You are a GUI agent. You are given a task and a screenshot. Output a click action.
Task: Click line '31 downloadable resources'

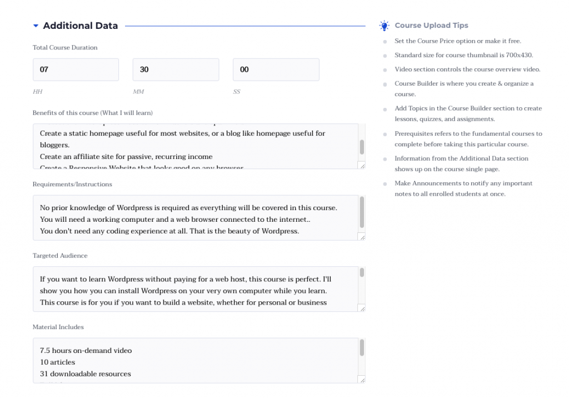point(85,374)
